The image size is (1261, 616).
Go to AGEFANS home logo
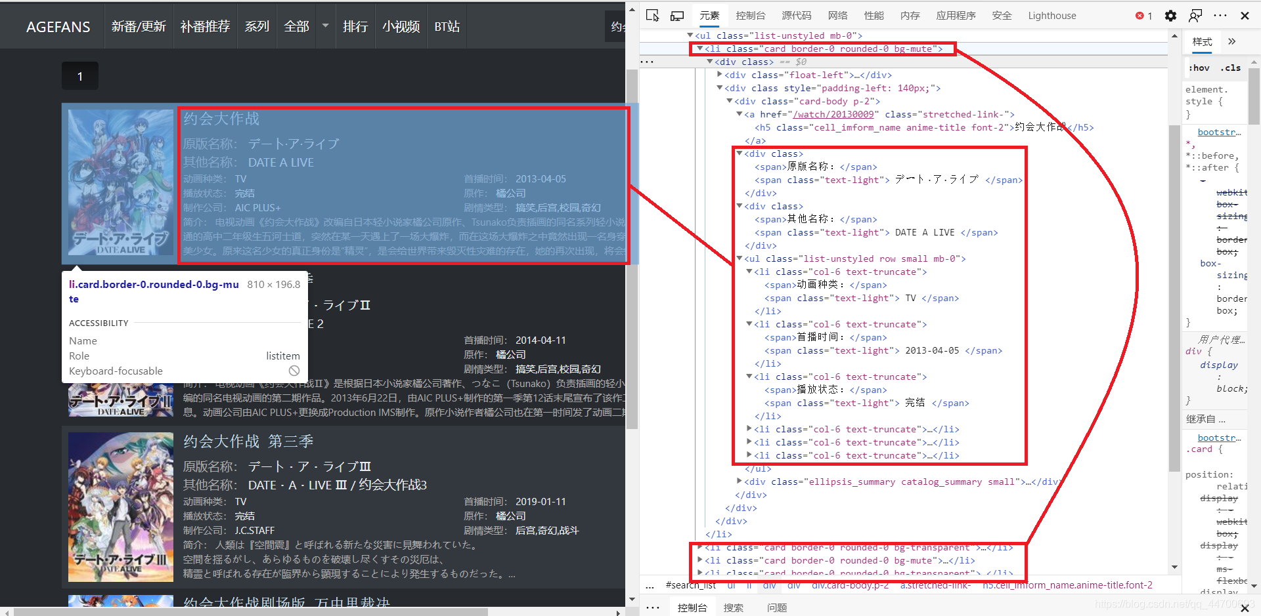(58, 27)
